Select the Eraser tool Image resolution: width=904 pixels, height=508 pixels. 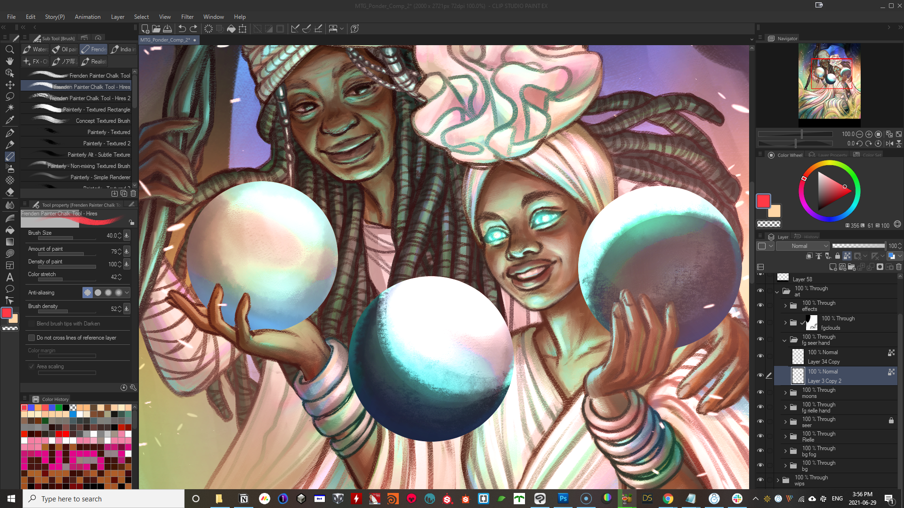point(9,192)
